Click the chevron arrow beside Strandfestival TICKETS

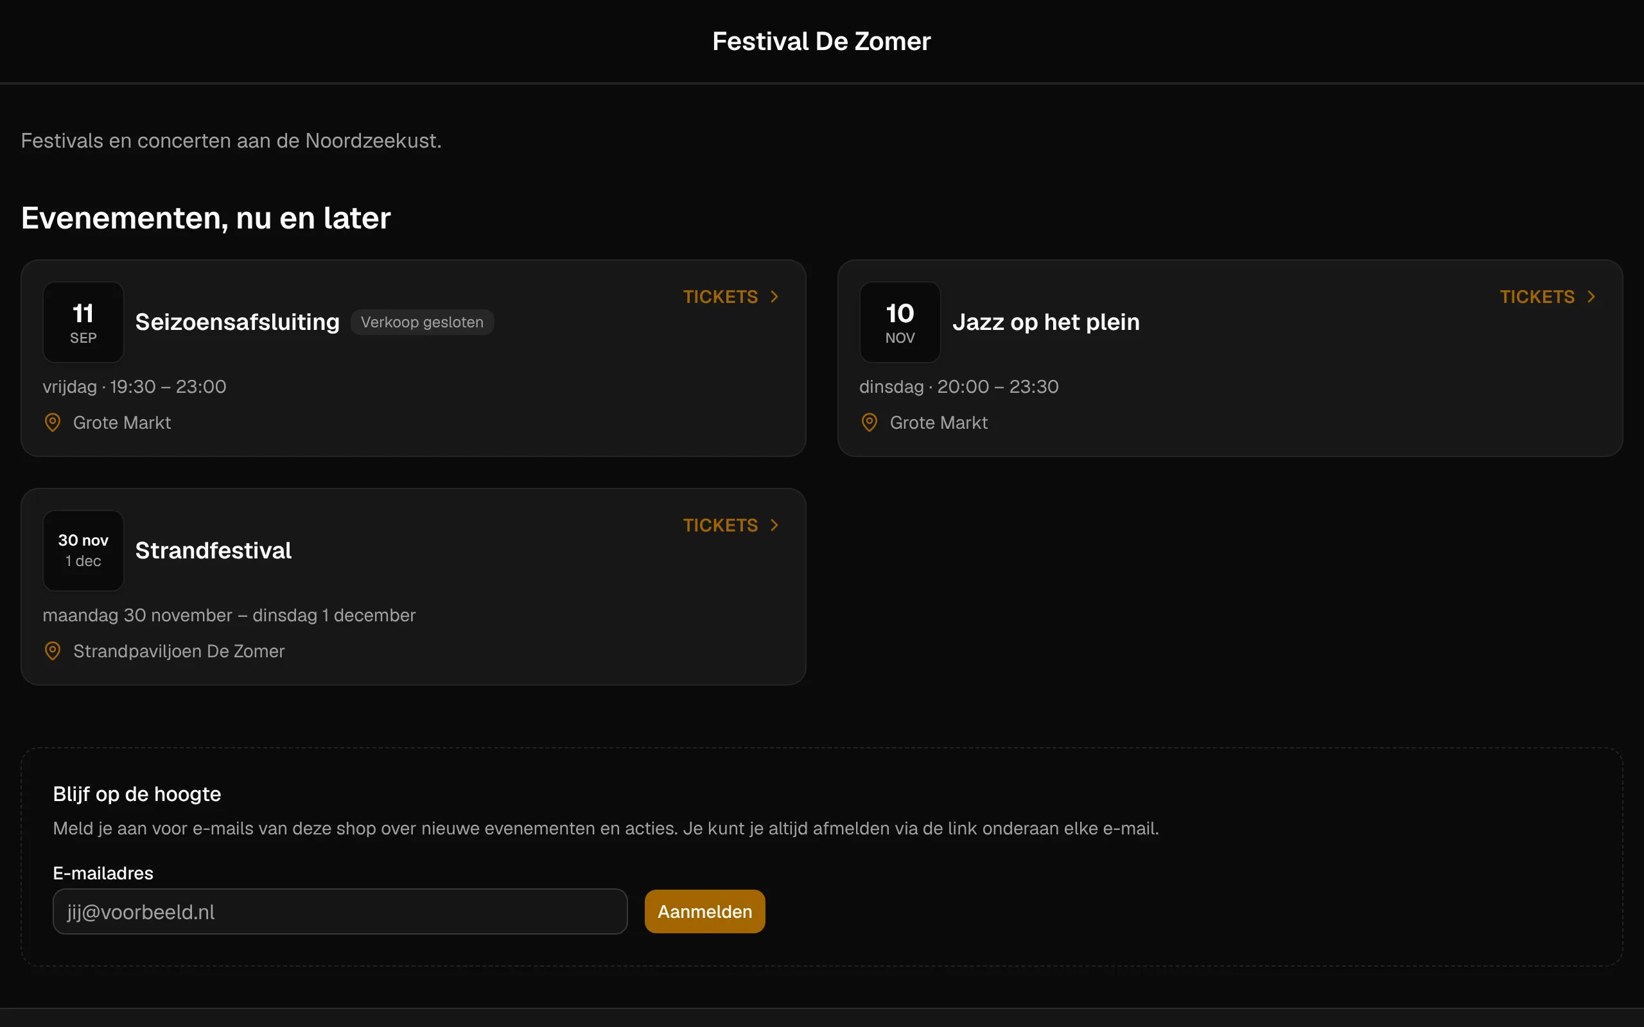774,525
